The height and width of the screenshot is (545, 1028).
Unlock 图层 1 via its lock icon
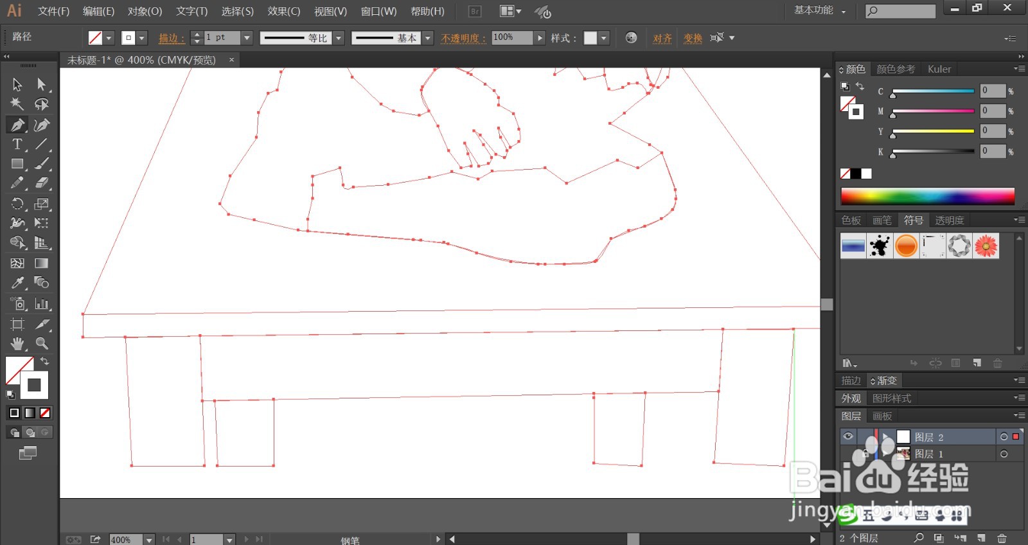864,454
